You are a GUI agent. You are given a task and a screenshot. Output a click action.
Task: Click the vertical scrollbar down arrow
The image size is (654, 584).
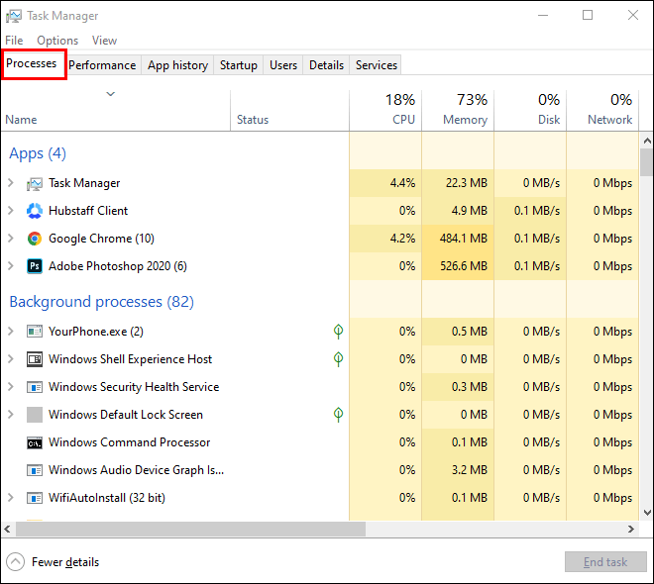(646, 513)
